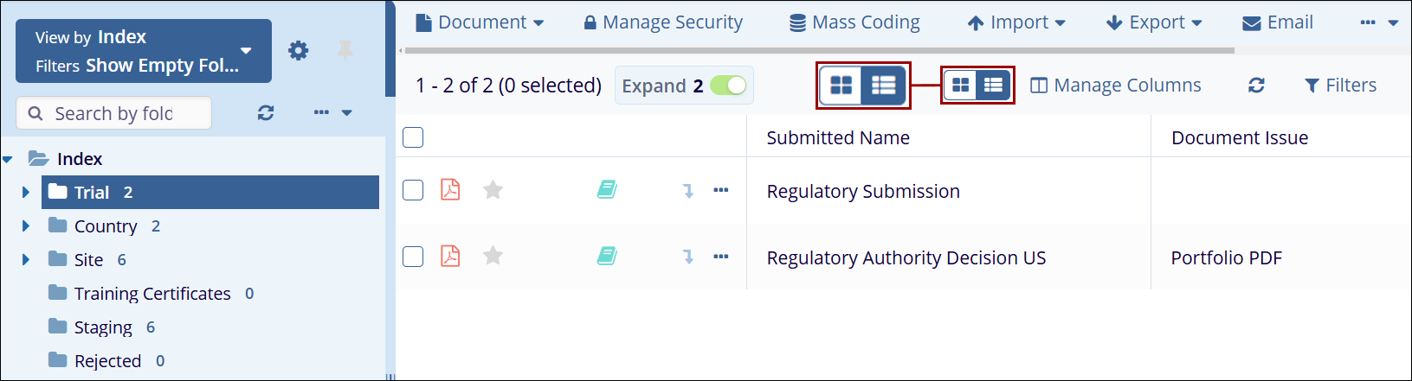Toggle the Expand switch off
Viewport: 1412px width, 381px height.
pyautogui.click(x=728, y=86)
